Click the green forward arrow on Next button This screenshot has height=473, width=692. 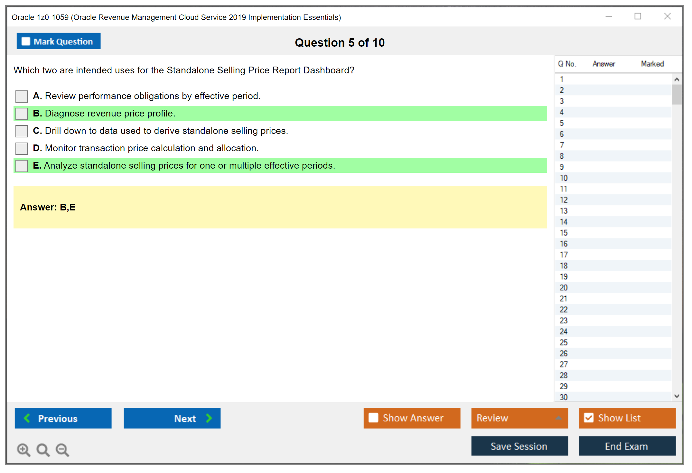pyautogui.click(x=209, y=418)
